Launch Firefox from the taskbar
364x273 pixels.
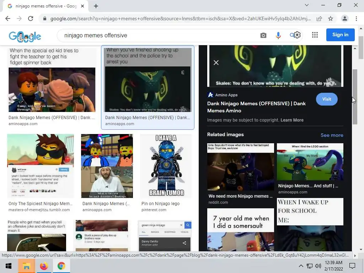pos(44,266)
